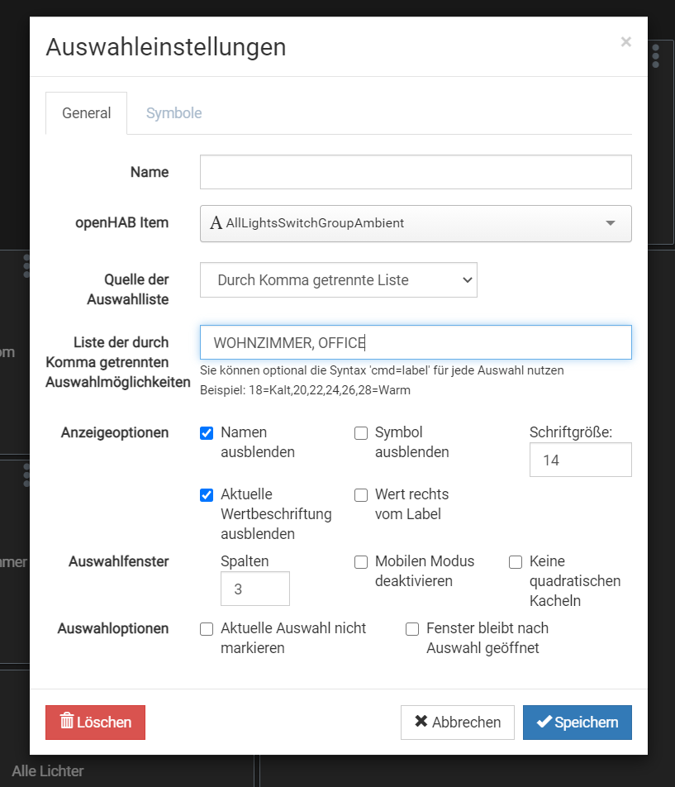675x787 pixels.
Task: Switch to the Symbole tab
Action: [174, 112]
